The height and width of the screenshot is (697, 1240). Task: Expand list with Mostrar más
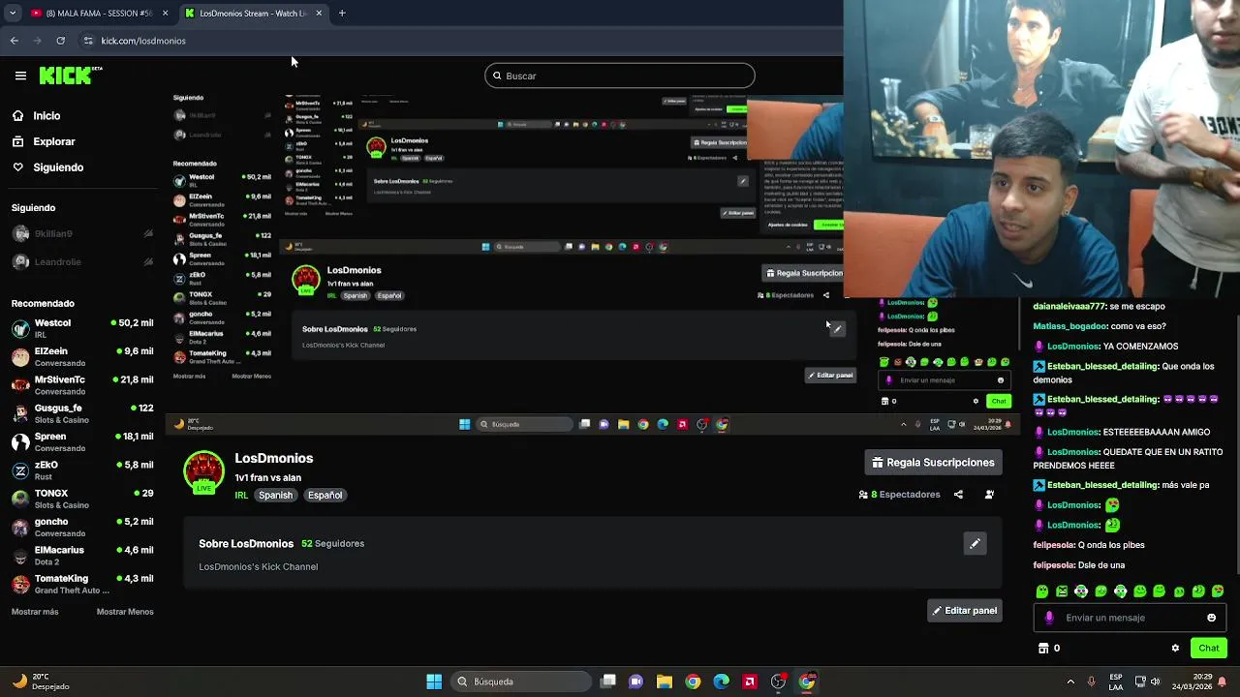35,612
